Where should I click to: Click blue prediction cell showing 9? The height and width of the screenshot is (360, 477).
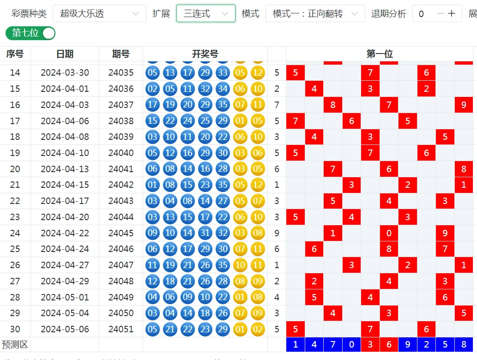[408, 344]
